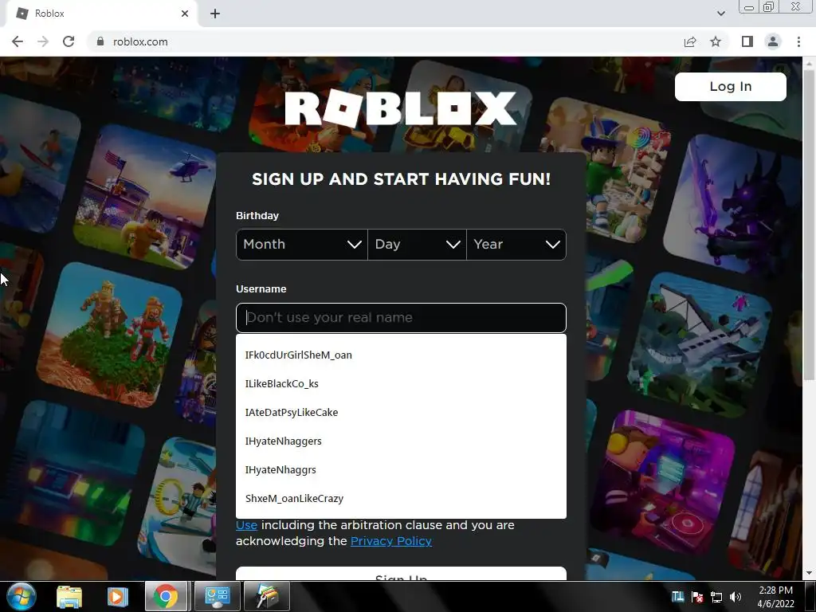Bookmark this page with the star icon

pyautogui.click(x=716, y=41)
